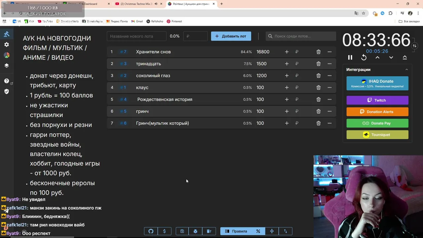Open VK bookmark
The width and height of the screenshot is (423, 238).
[17, 21]
